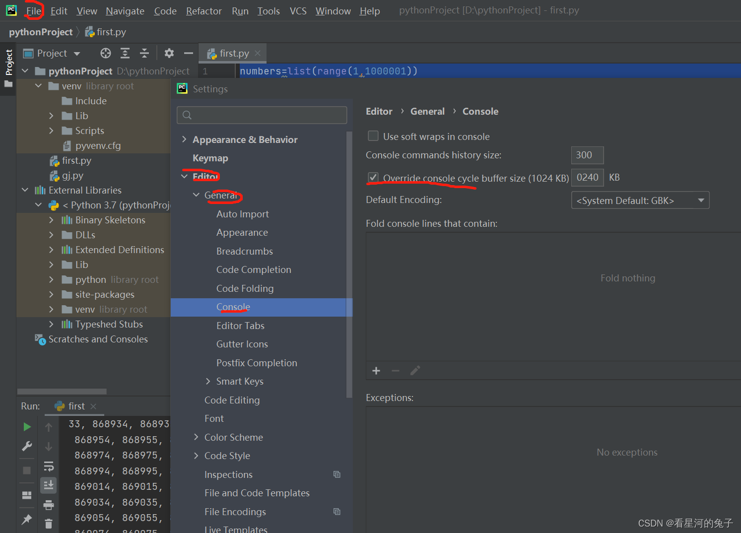Click the Collapse All icon in Project toolbar
Viewport: 741px width, 533px height.
[x=144, y=53]
